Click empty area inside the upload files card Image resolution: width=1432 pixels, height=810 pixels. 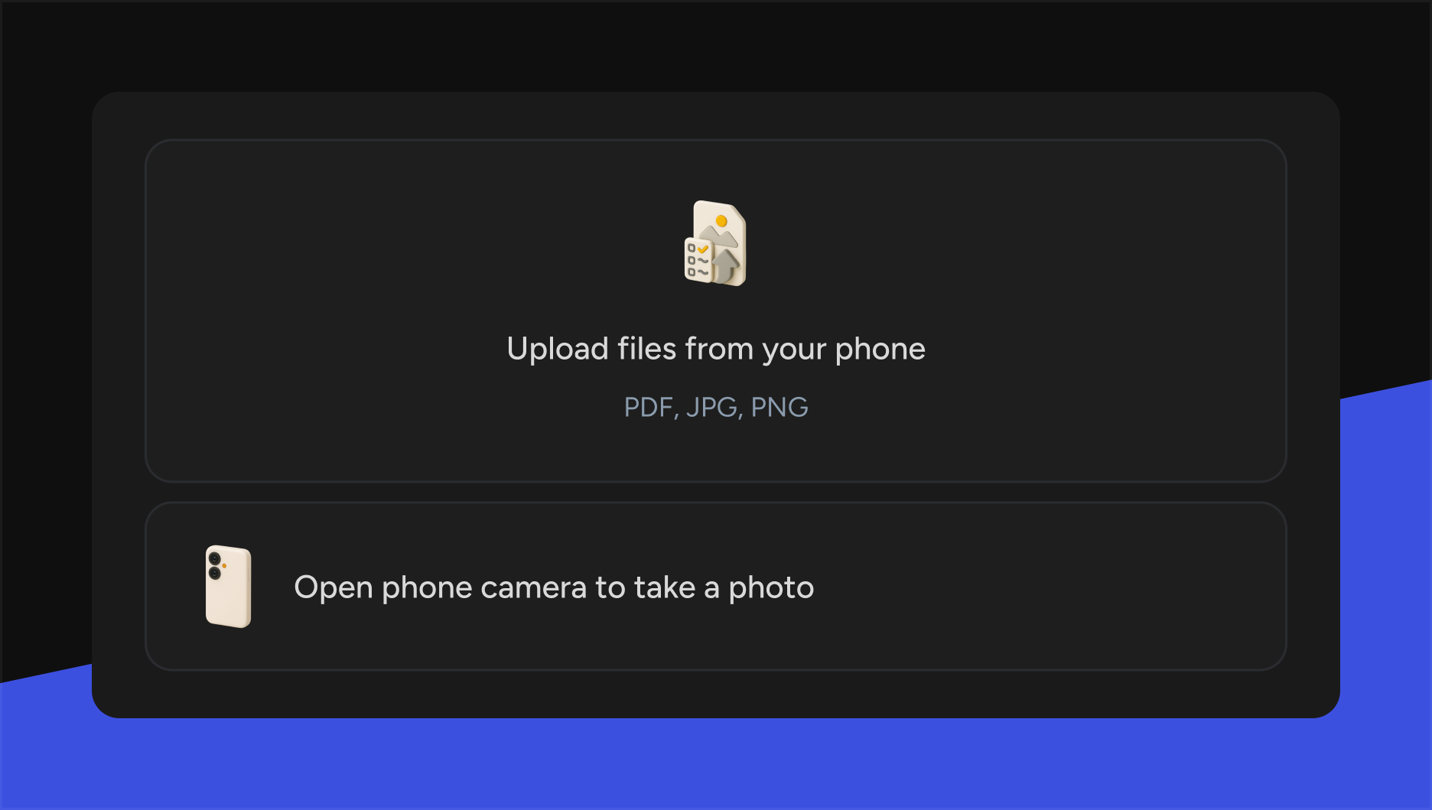pos(1071,306)
